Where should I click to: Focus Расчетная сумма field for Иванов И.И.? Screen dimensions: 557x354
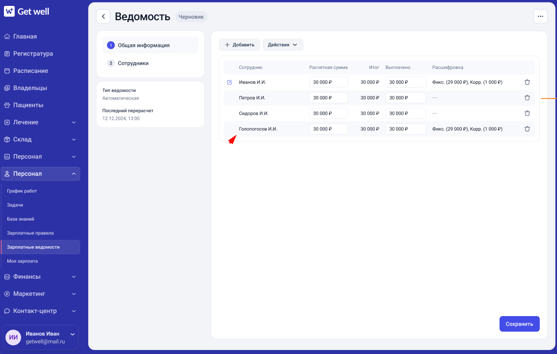(328, 82)
